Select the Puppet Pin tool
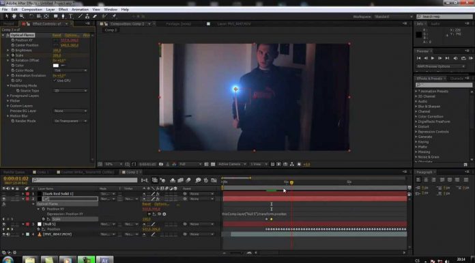The height and width of the screenshot is (263, 475). click(114, 16)
